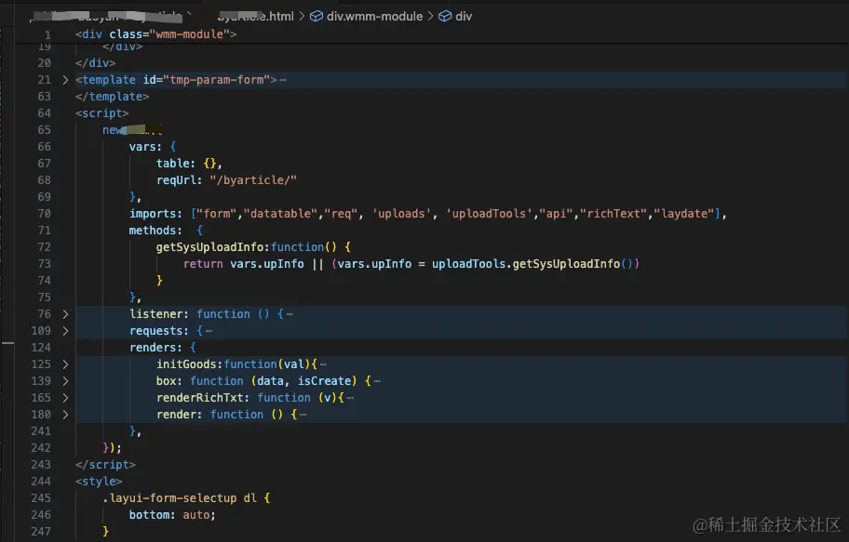This screenshot has width=849, height=542.
Task: Click the ellipsis after tmp-param-form template tag
Action: tap(283, 80)
